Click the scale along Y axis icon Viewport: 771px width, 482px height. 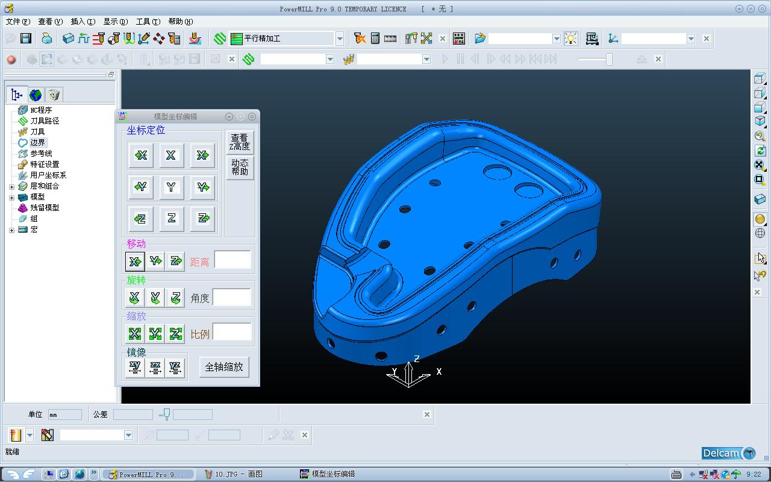pos(155,333)
